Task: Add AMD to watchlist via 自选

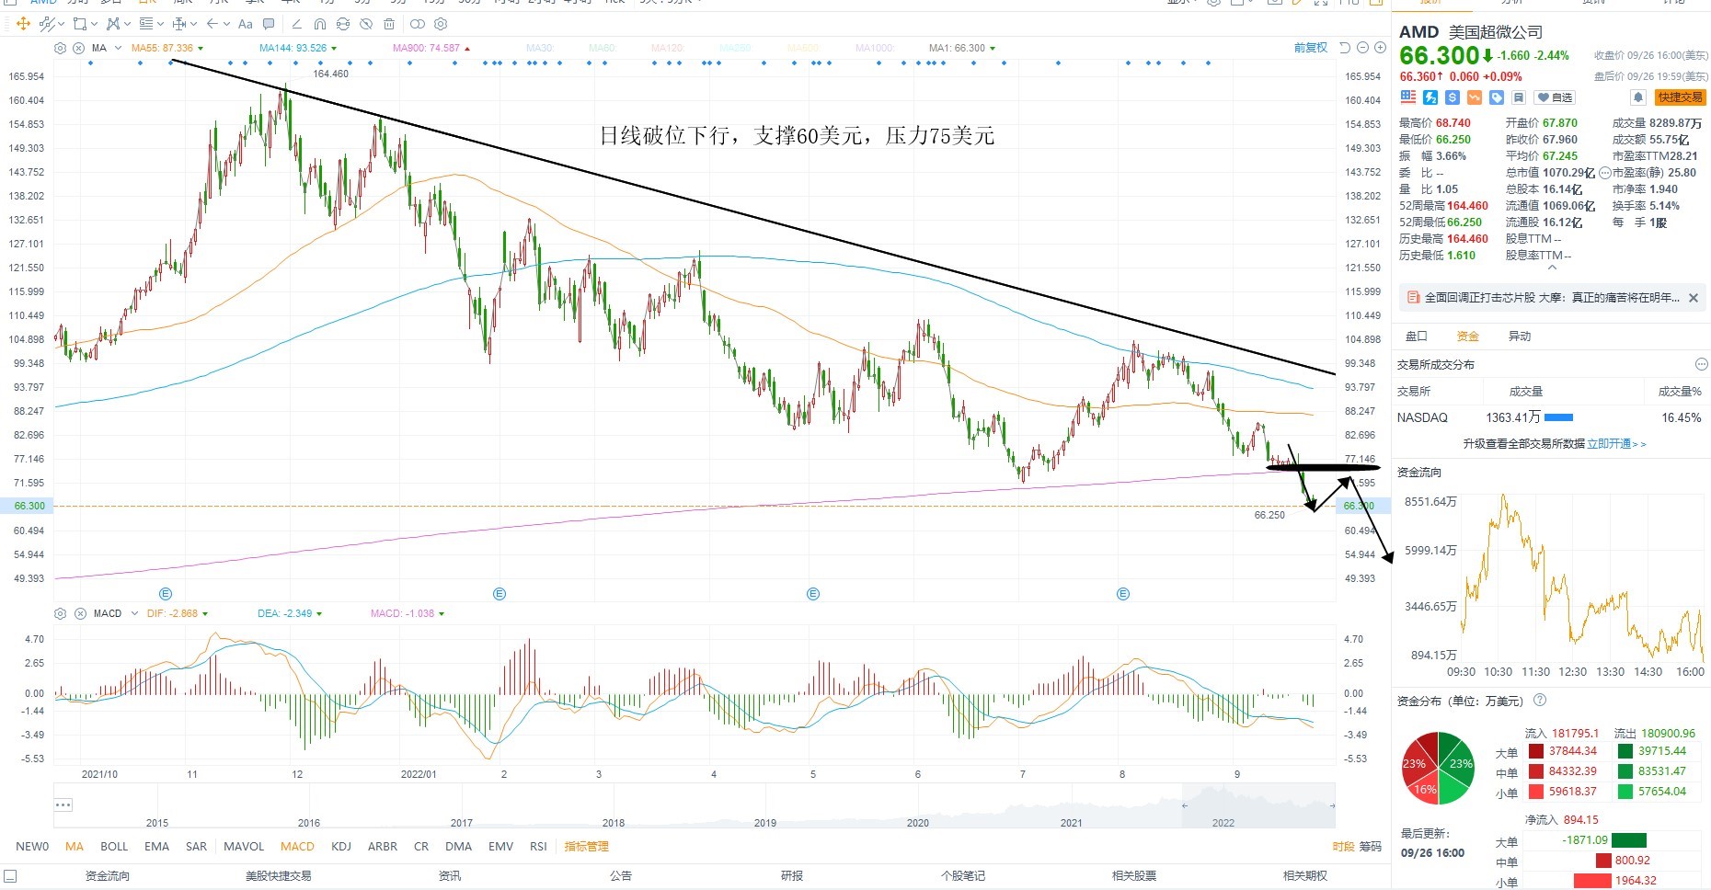Action: point(1555,97)
